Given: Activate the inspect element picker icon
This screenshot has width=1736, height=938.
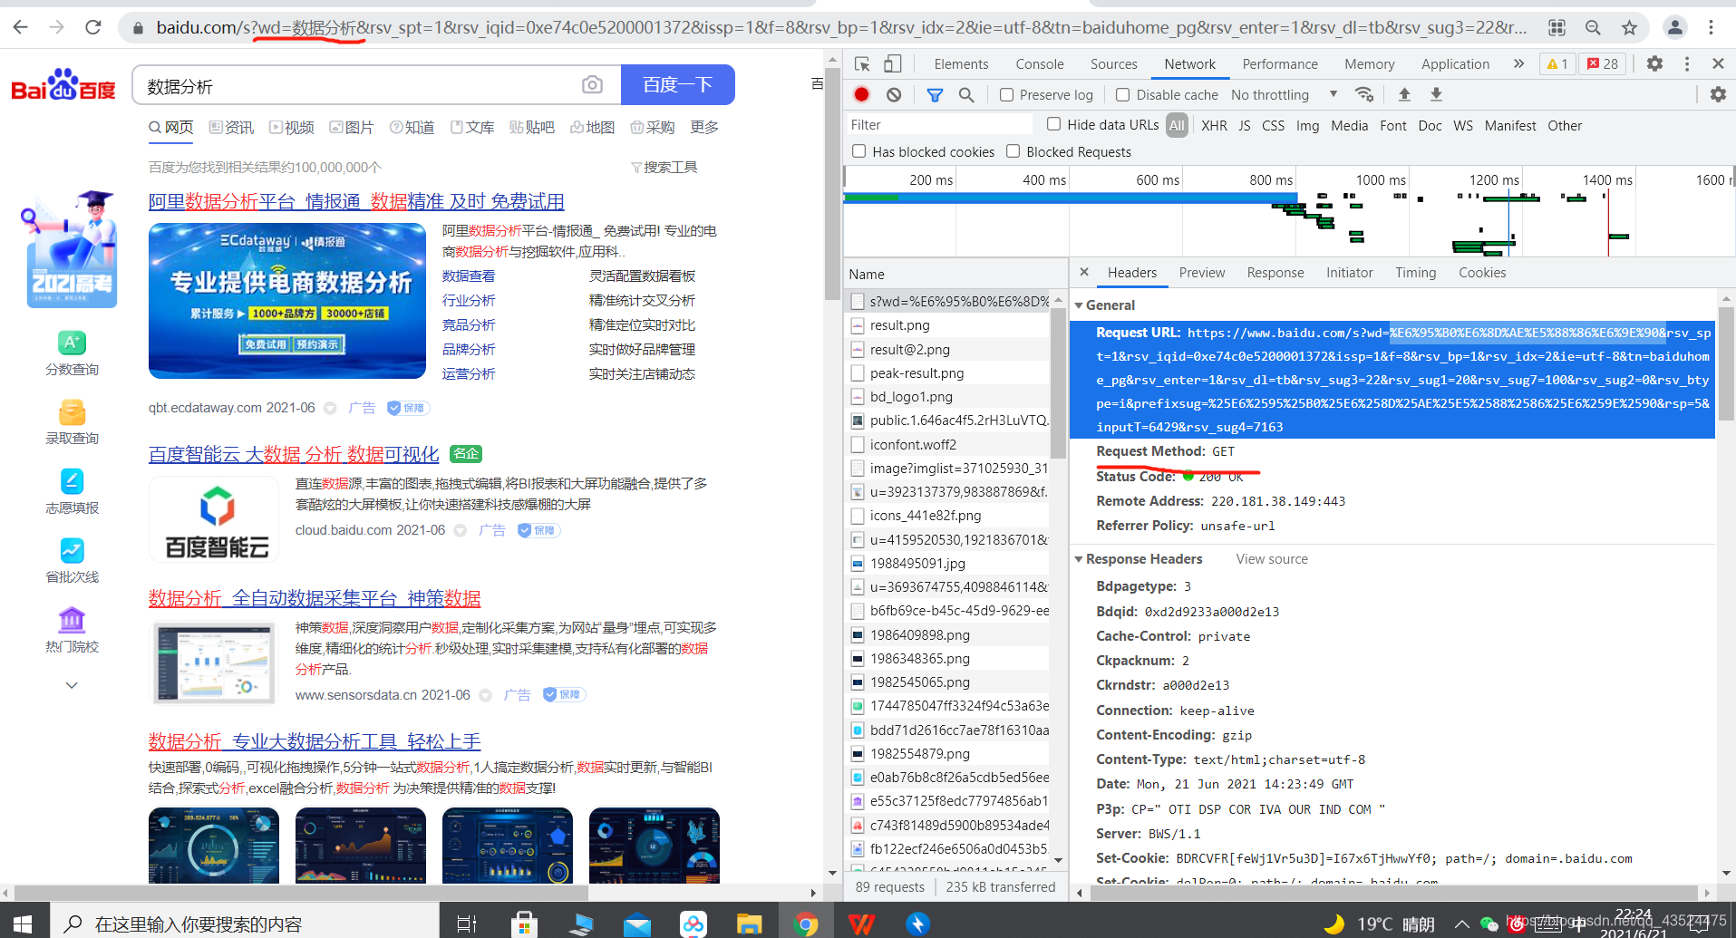Looking at the screenshot, I should 862,63.
